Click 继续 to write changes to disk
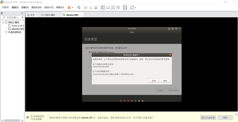Viewport: 238px width, 122px height. click(x=165, y=81)
